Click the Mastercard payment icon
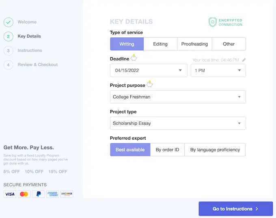This screenshot has height=218, width=276. point(24,194)
